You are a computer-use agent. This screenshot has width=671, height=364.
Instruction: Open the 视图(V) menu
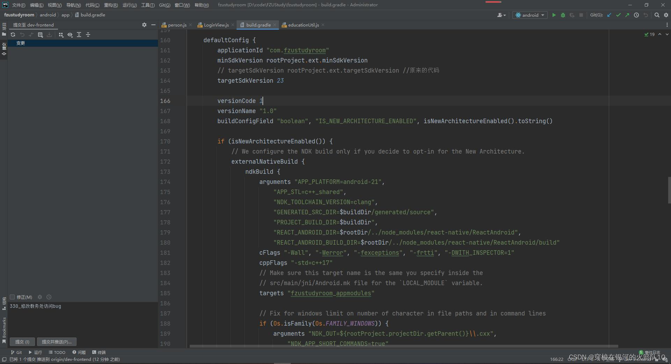(55, 5)
